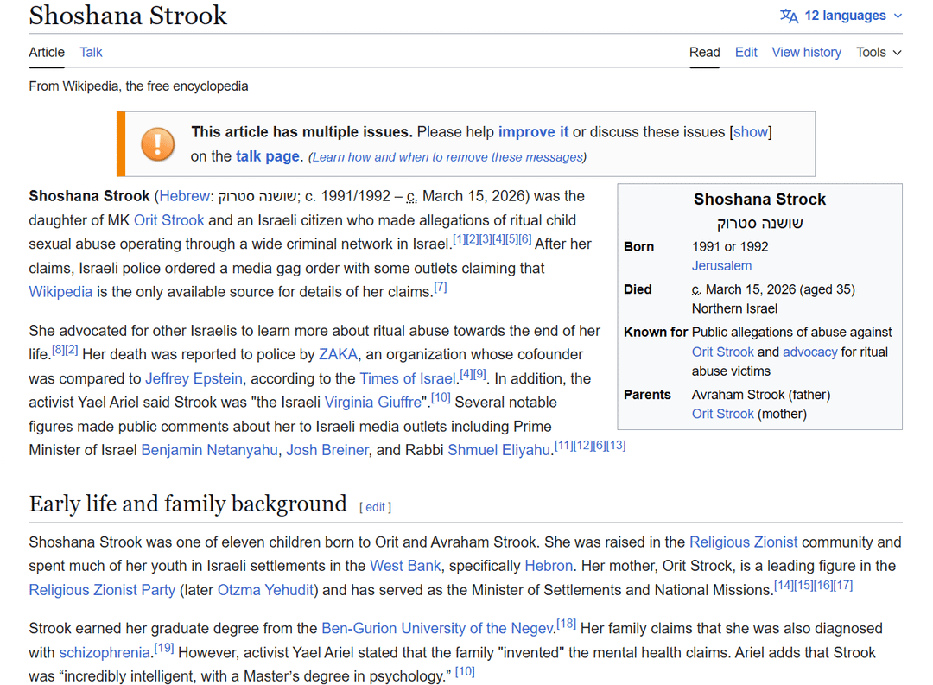Click the Edit tab at top
The height and width of the screenshot is (685, 933).
click(746, 52)
